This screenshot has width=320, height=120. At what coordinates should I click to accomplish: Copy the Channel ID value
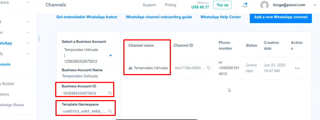tap(209, 68)
